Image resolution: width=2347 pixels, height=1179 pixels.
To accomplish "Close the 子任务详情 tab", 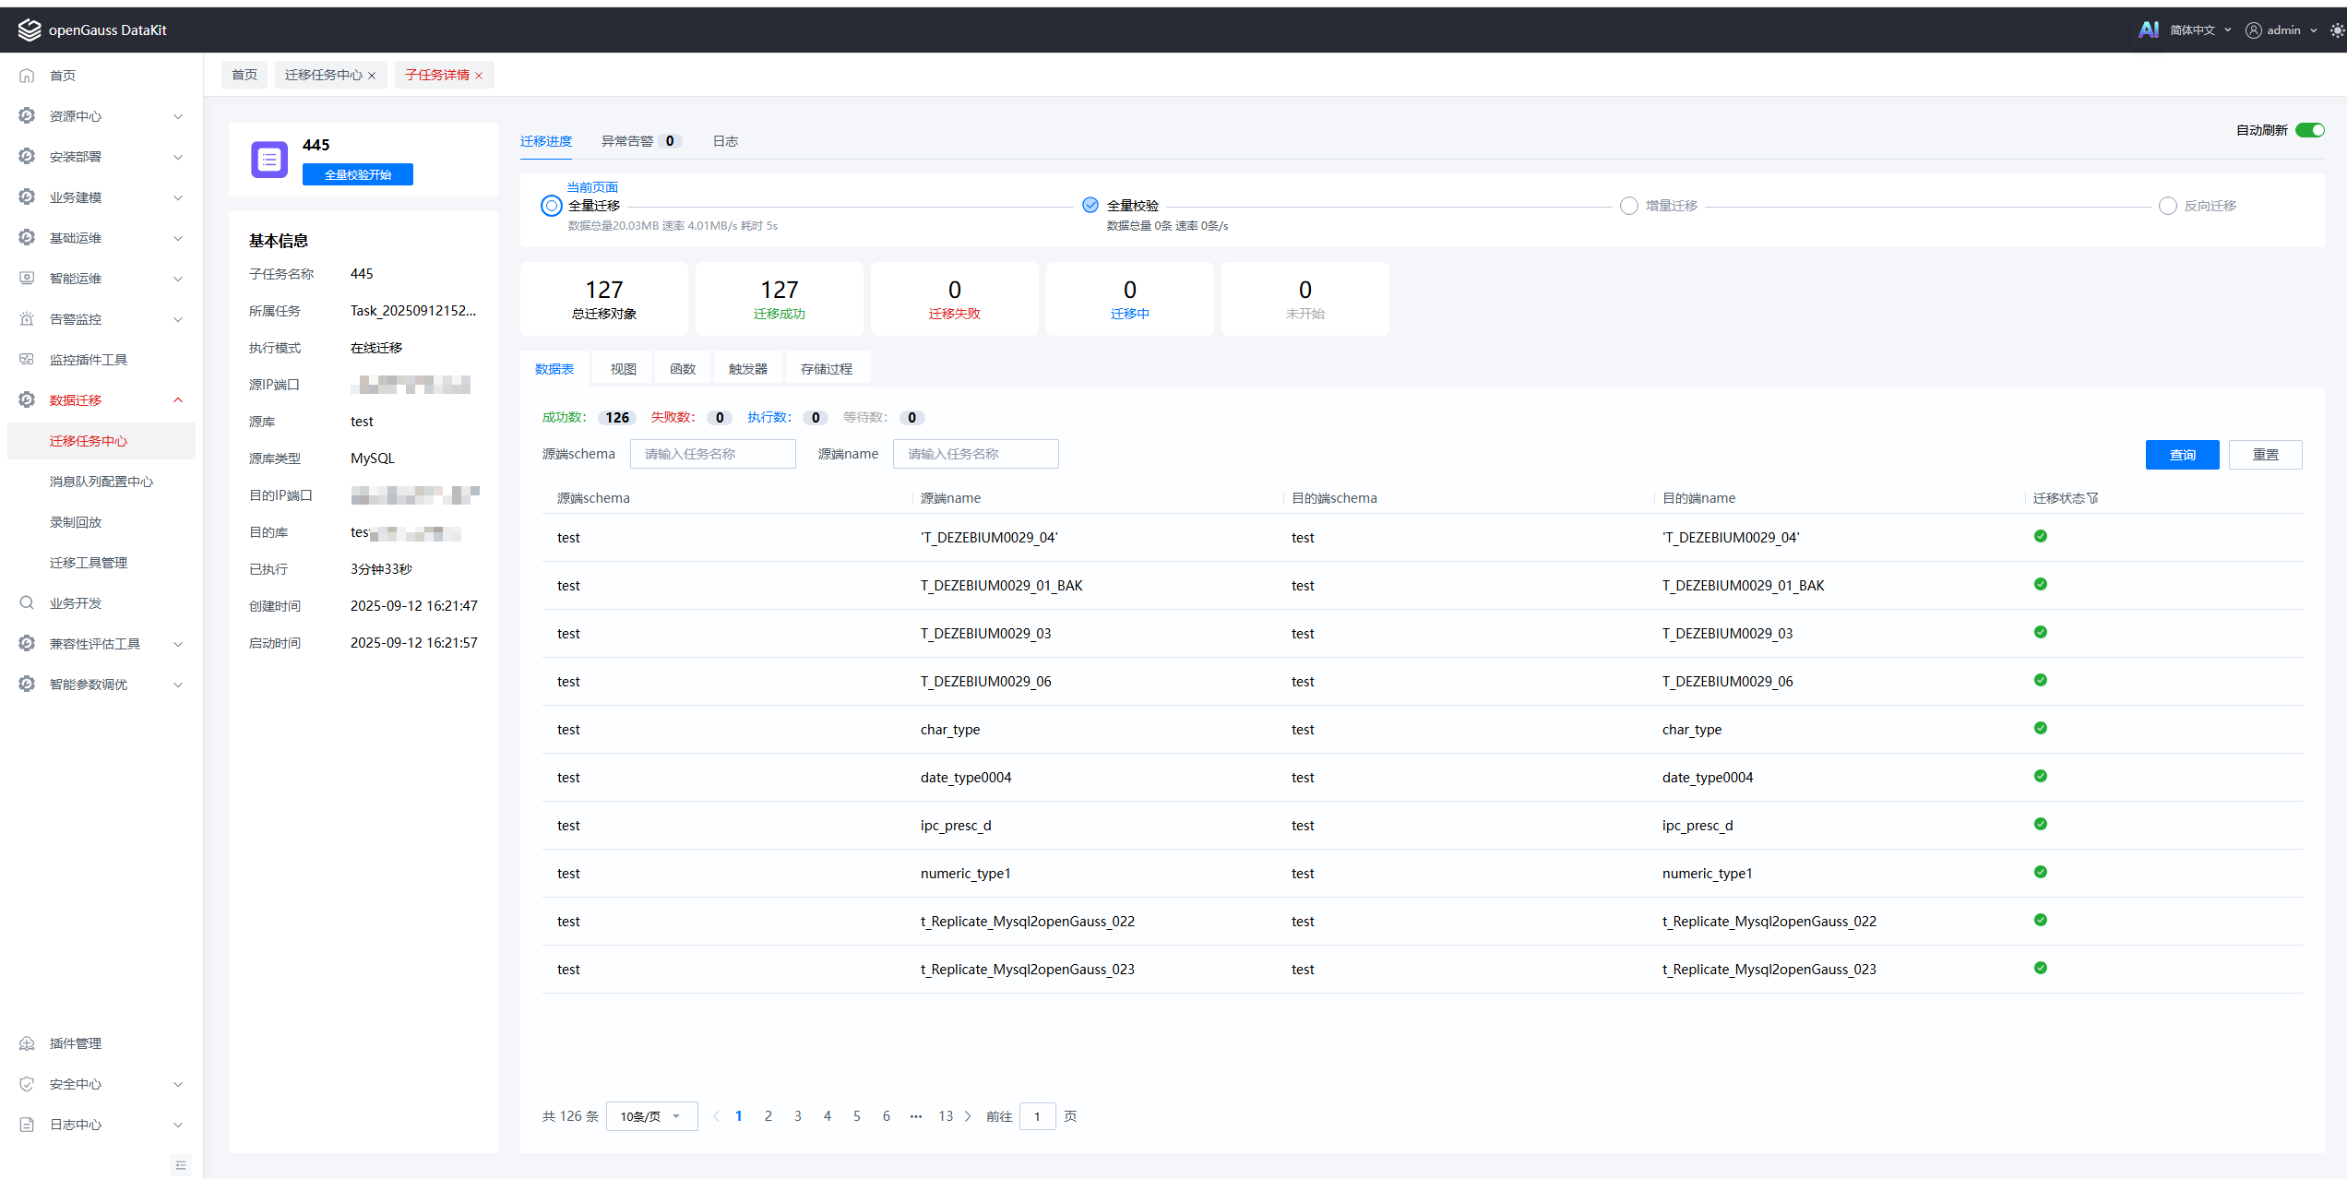I will (x=479, y=76).
